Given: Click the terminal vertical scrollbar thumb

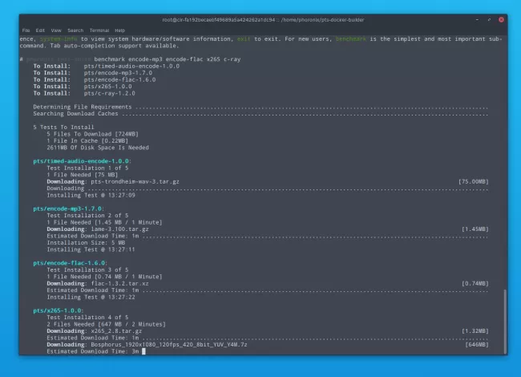Looking at the screenshot, I should pos(505,321).
